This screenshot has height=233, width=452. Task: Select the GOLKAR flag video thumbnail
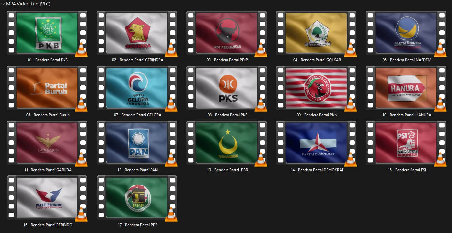(x=316, y=33)
